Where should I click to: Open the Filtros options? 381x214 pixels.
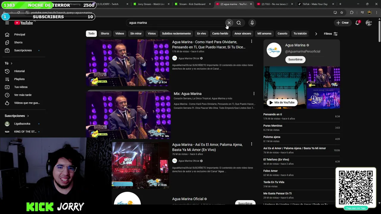pyautogui.click(x=331, y=34)
